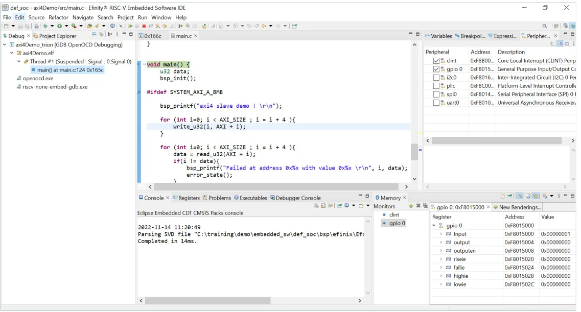Click Add Memory Monitor green plus icon
The image size is (581, 312).
click(411, 206)
